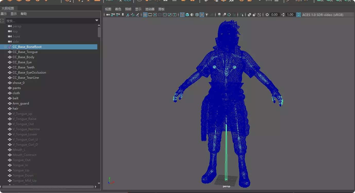Viewport: 355px width, 193px height.
Task: Click the outliner scroll-up arrow
Action: click(99, 25)
